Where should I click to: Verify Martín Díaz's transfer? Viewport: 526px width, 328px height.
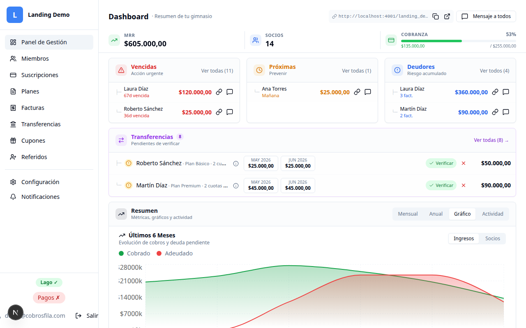441,185
